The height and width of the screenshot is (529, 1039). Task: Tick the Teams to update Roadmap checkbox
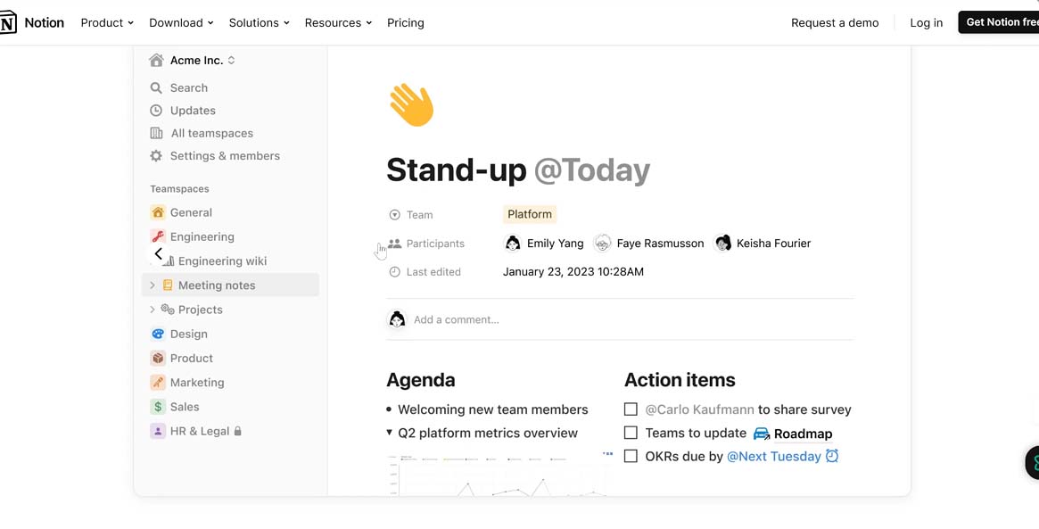tap(631, 433)
